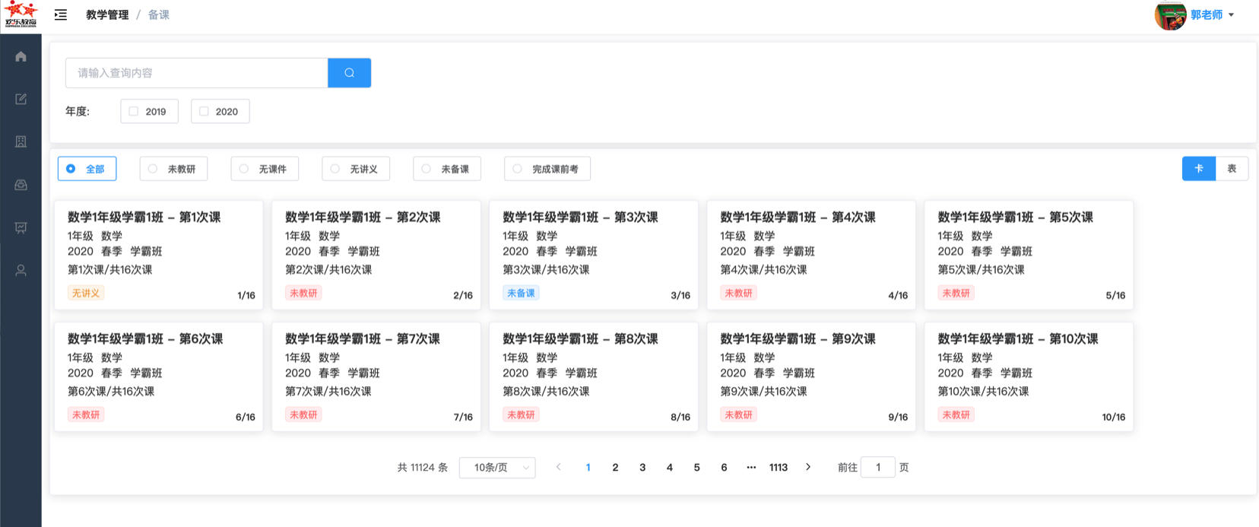Select the 未备课 radio filter
The image size is (1259, 527).
(x=447, y=169)
